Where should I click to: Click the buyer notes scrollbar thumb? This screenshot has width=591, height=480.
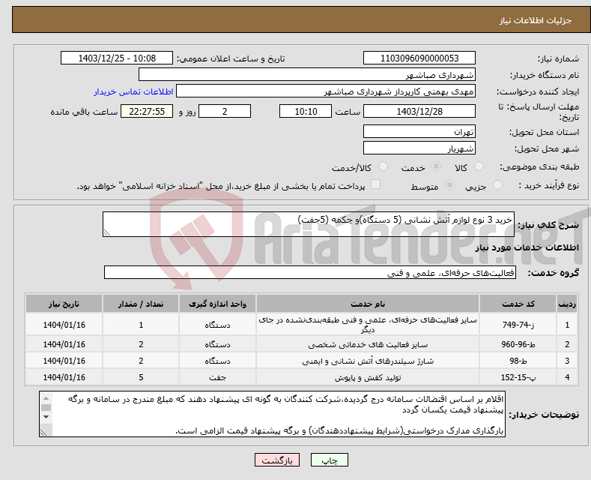point(46,407)
